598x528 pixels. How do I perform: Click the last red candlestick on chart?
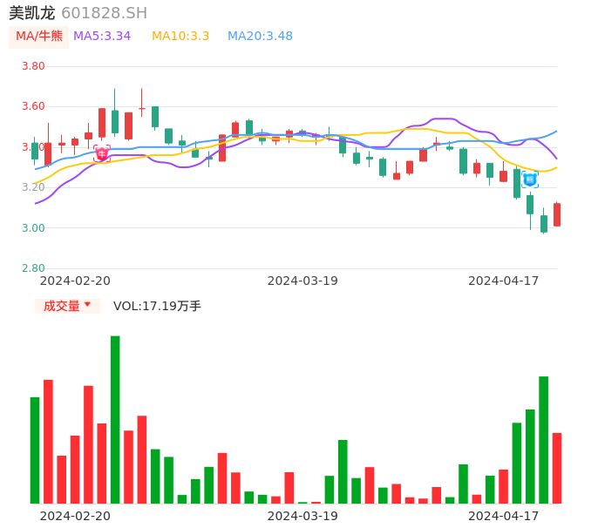[557, 214]
